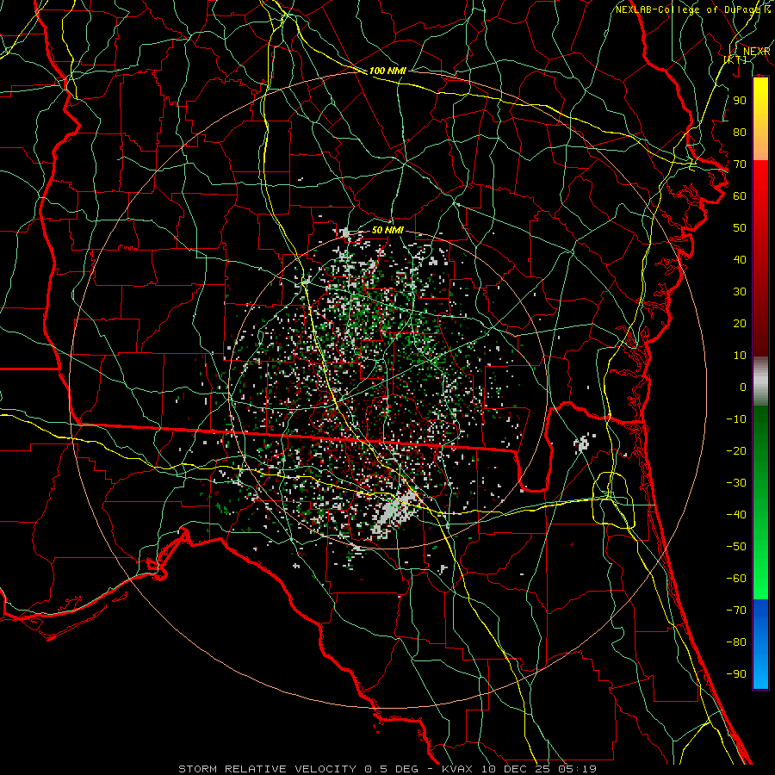The width and height of the screenshot is (775, 775).
Task: Click the -90 value on velocity scale
Action: click(736, 673)
